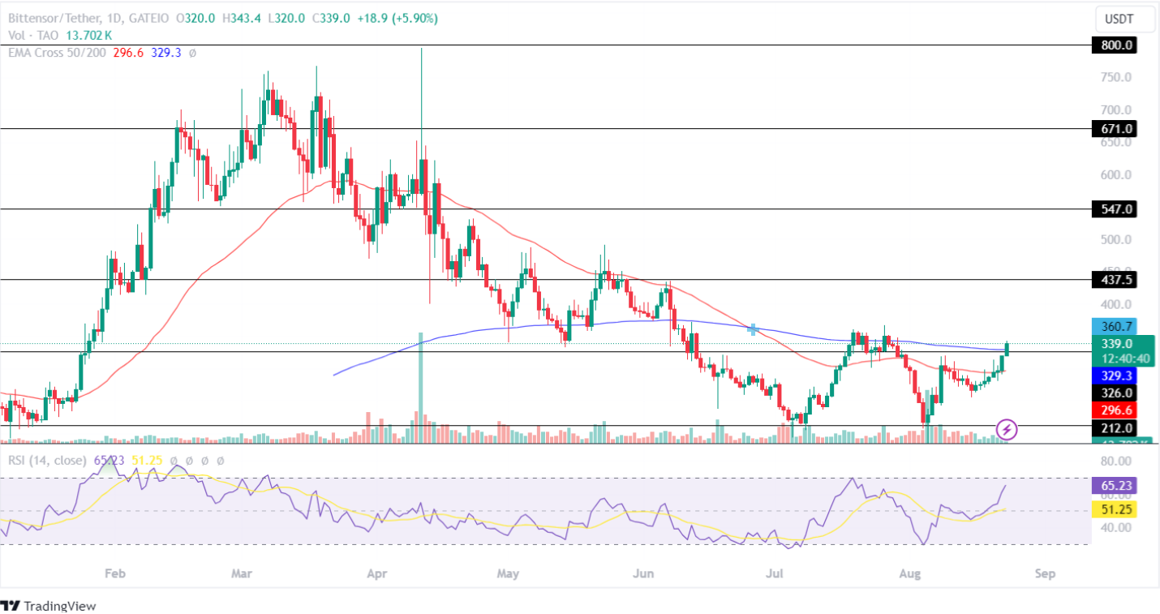Click the 500.0 price axis tick
The height and width of the screenshot is (614, 1160).
pos(1115,239)
